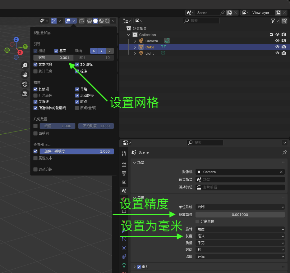Disable Cube rendering via its camera icon
The height and width of the screenshot is (273, 290).
(x=283, y=47)
